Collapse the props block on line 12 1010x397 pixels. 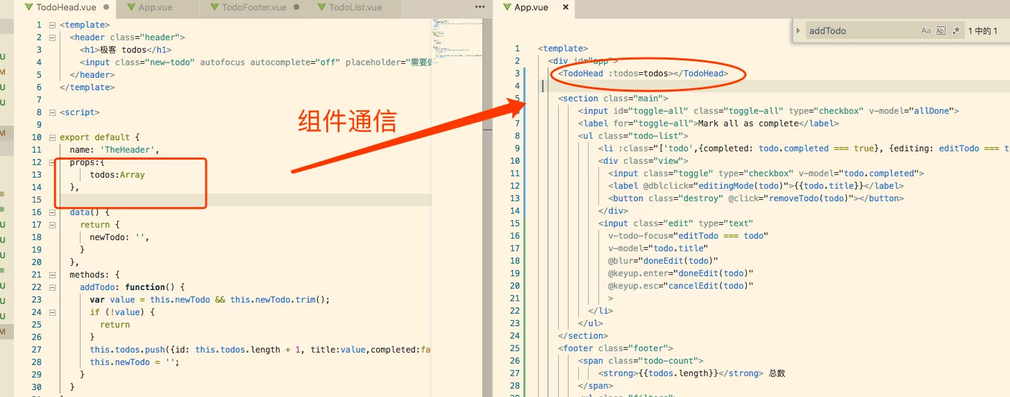(x=52, y=162)
